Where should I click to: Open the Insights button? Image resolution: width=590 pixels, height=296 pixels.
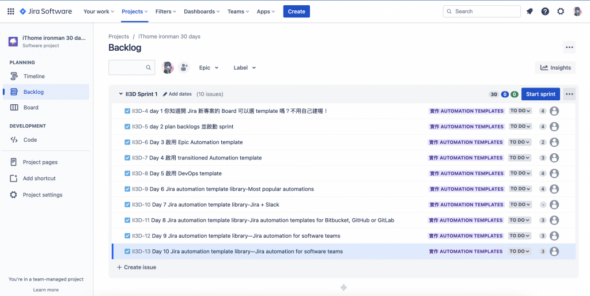pos(555,68)
